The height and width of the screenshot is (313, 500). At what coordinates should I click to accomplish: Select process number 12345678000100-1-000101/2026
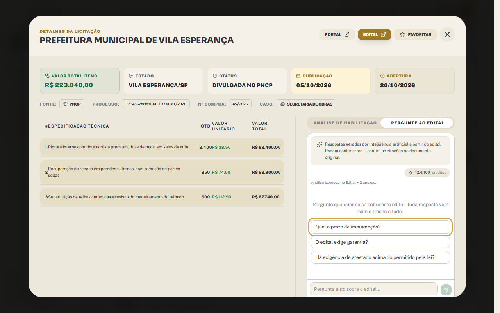tap(156, 104)
